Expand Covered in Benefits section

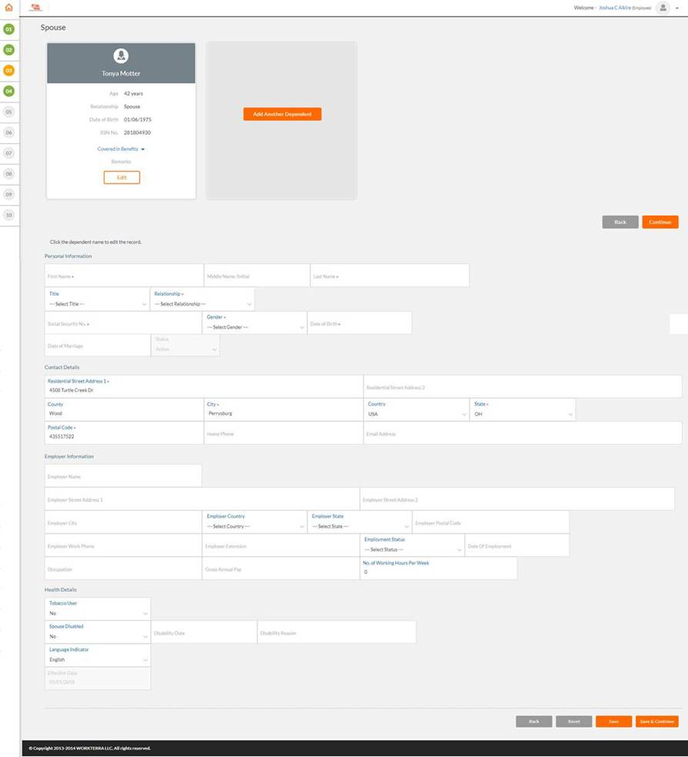click(121, 149)
